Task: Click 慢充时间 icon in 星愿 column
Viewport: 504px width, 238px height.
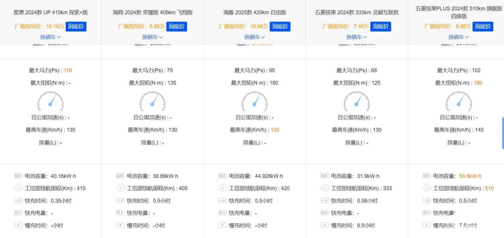Action: (x=19, y=225)
